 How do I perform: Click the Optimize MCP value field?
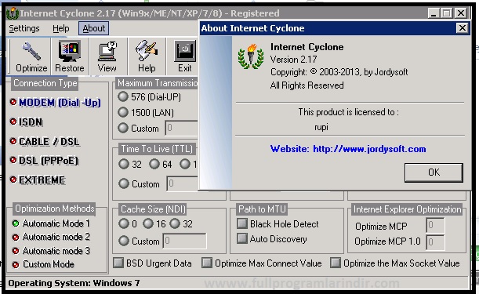point(435,226)
